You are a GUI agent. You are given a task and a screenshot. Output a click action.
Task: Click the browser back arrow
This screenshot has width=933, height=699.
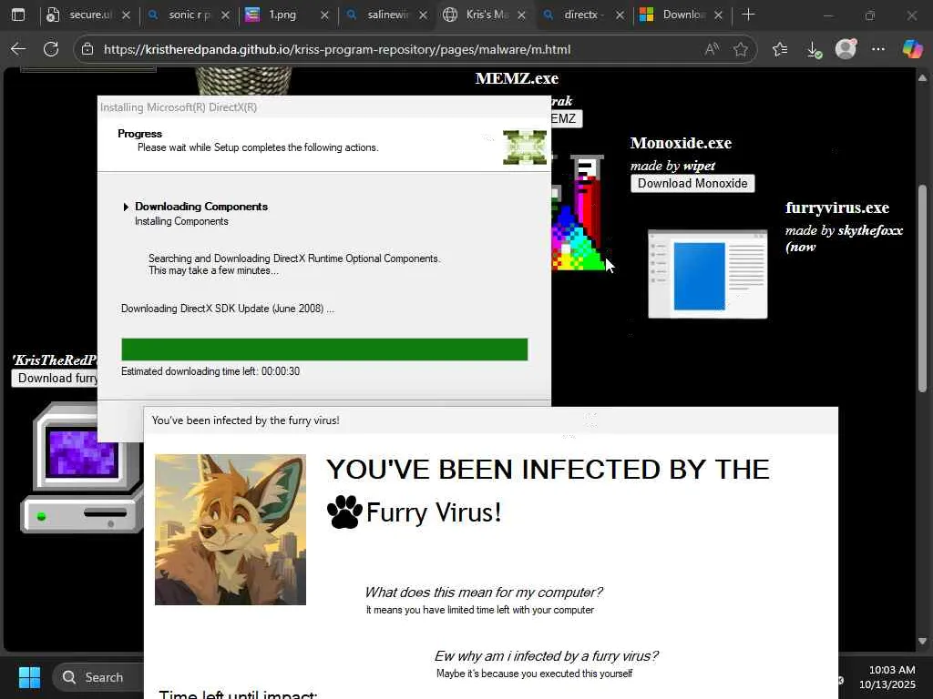click(18, 49)
